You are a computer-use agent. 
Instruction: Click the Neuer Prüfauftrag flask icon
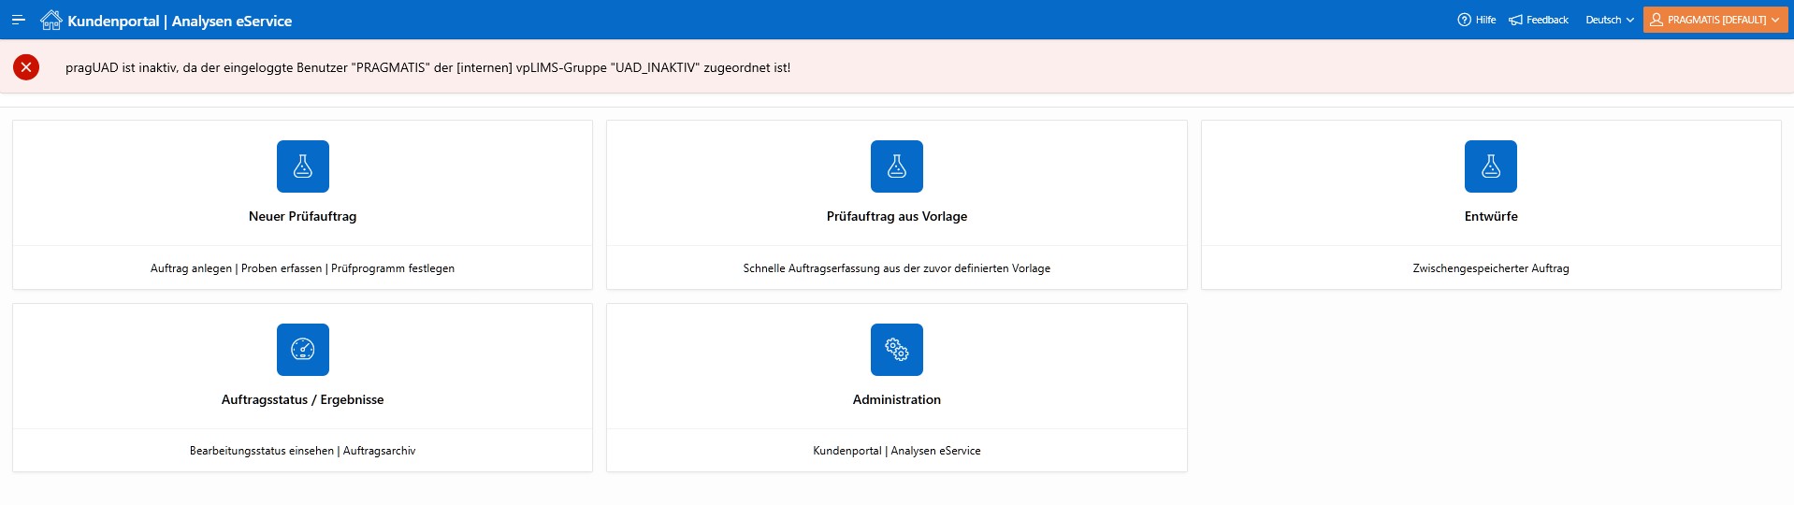(303, 166)
